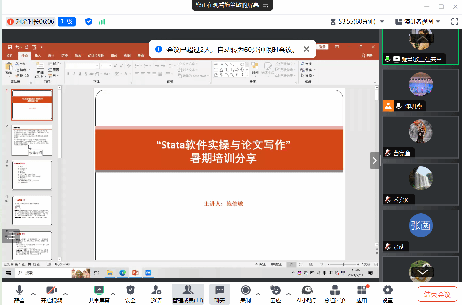Expand the meeting timer 60分钟 dropdown
This screenshot has width=462, height=305.
pyautogui.click(x=382, y=22)
